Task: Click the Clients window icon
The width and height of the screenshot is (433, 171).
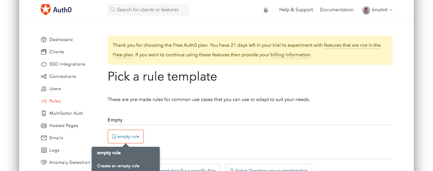Action: [44, 52]
